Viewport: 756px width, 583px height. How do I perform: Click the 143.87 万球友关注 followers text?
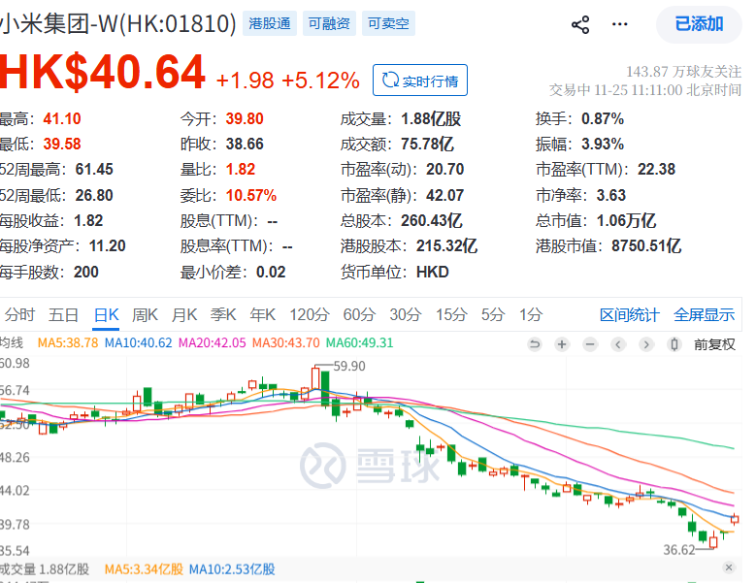click(x=683, y=72)
